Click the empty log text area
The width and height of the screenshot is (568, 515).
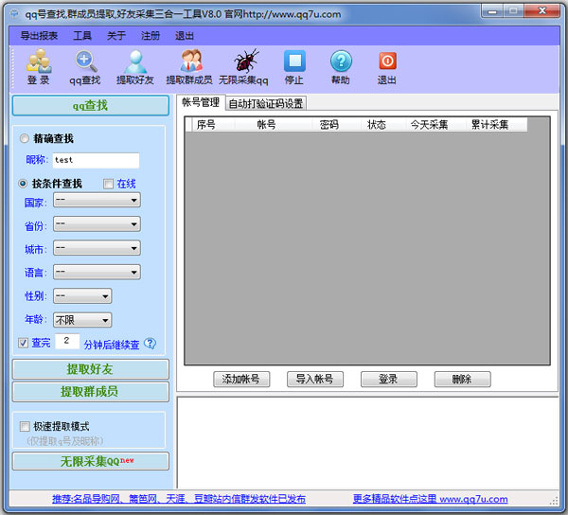(x=367, y=442)
